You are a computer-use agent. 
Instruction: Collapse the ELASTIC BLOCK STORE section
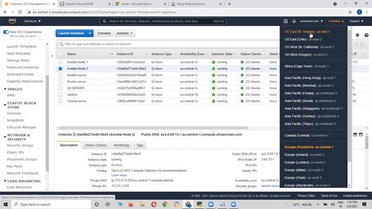tap(5, 105)
